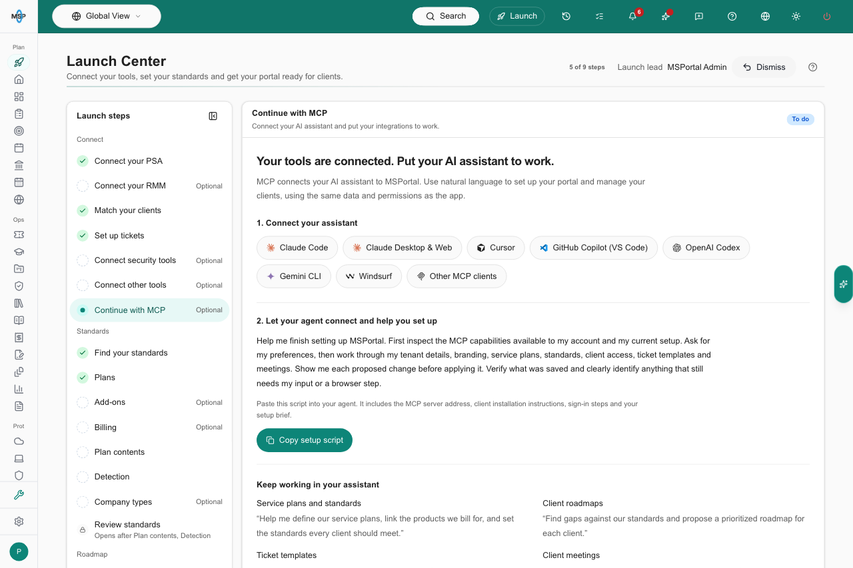Open the Connect security tools step
Viewport: 853px width, 568px height.
pos(150,260)
